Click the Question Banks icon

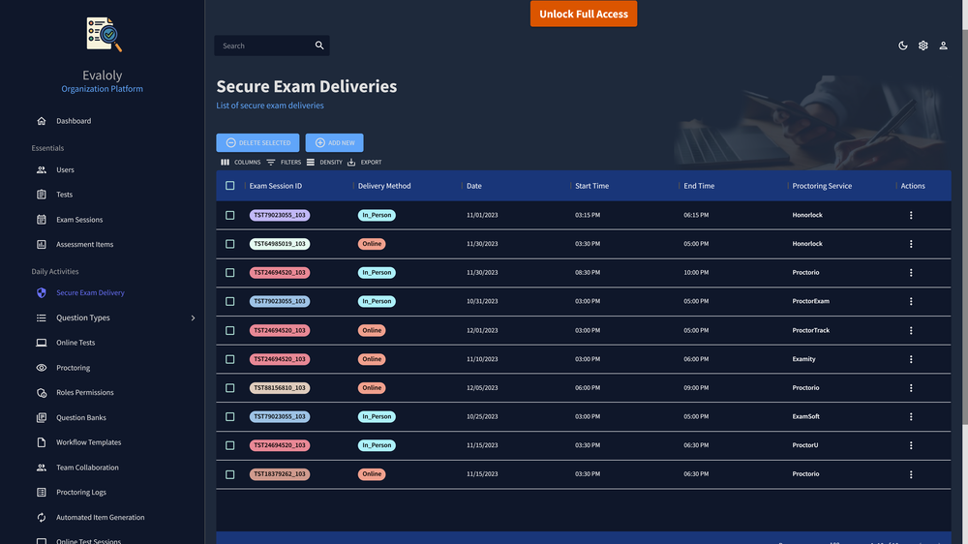pos(42,417)
